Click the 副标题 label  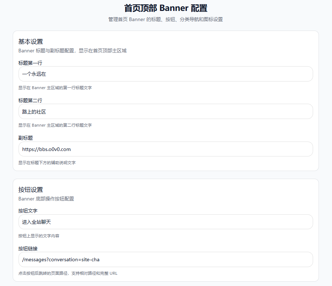tap(25, 138)
